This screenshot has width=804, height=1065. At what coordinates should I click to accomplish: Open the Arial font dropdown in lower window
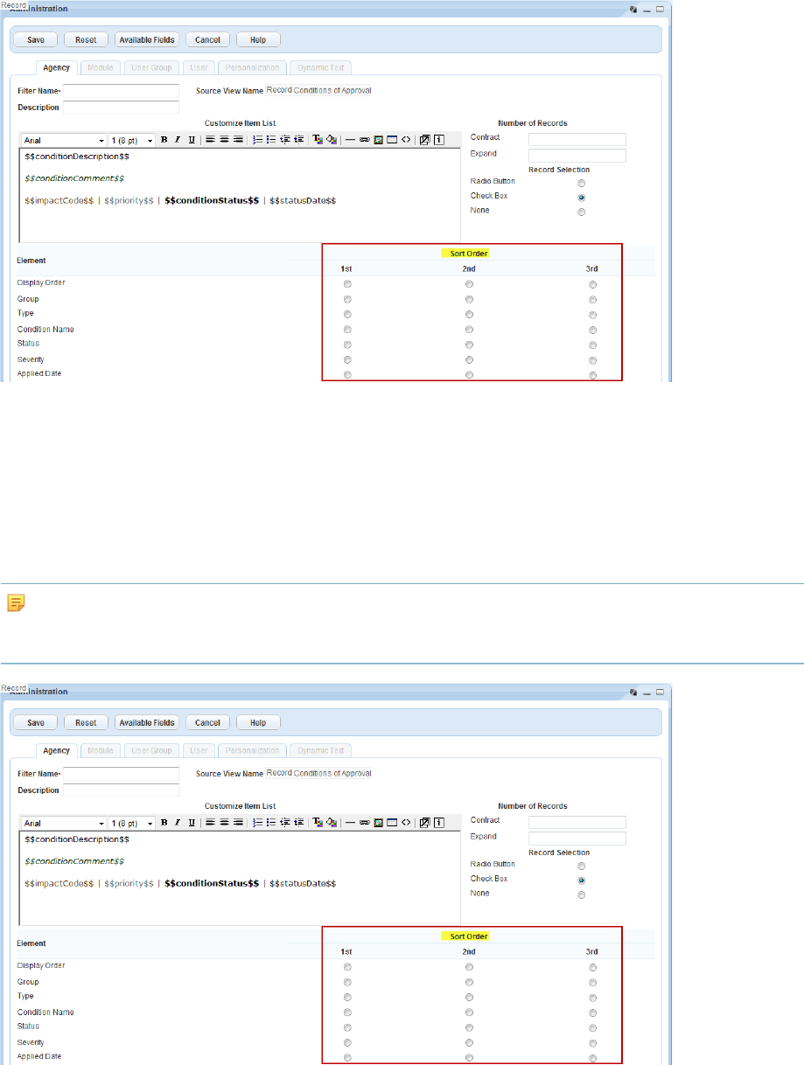click(64, 823)
